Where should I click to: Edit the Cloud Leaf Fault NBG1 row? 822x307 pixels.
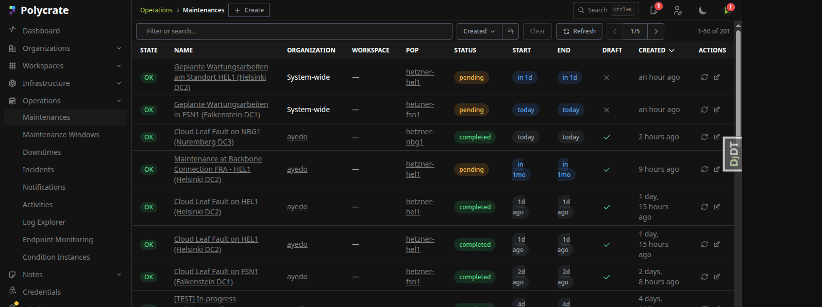click(717, 137)
